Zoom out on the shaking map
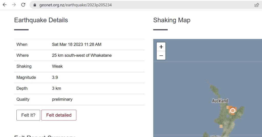The height and width of the screenshot is (137, 262). pos(161,55)
